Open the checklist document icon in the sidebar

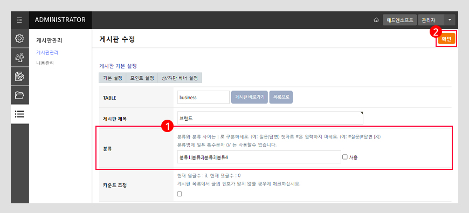20,76
